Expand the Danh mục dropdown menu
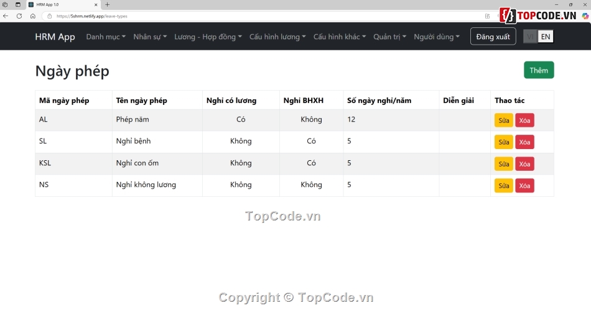 tap(106, 37)
